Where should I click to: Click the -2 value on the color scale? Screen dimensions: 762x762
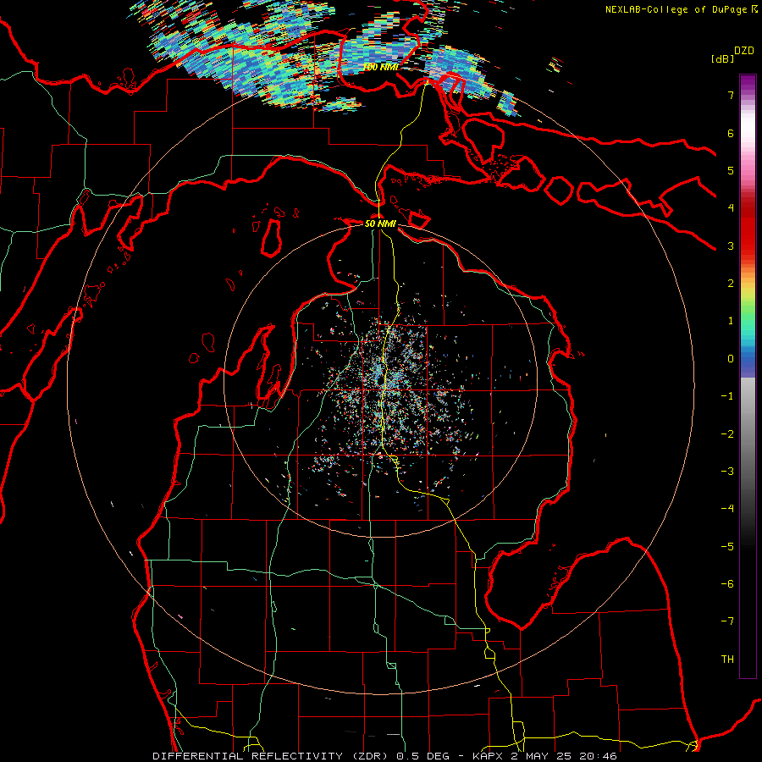[x=727, y=434]
